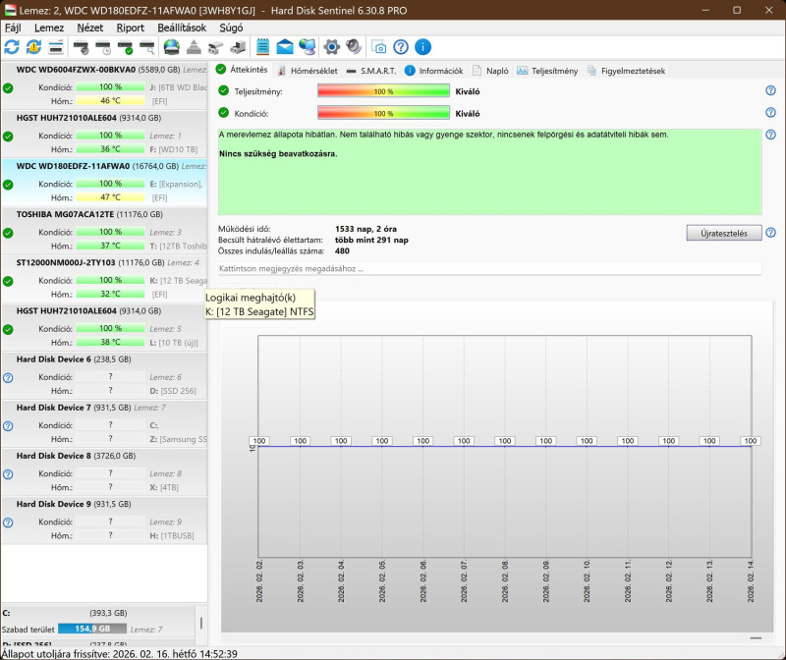Switch to the Teljesítmény tab

[547, 71]
